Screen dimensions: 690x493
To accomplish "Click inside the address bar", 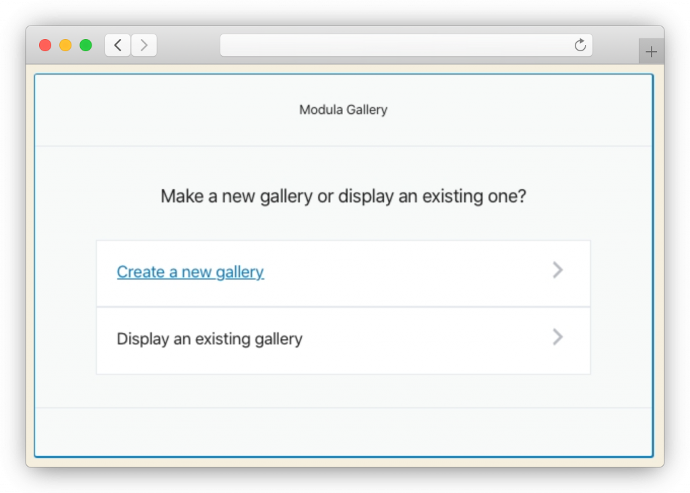I will (404, 44).
